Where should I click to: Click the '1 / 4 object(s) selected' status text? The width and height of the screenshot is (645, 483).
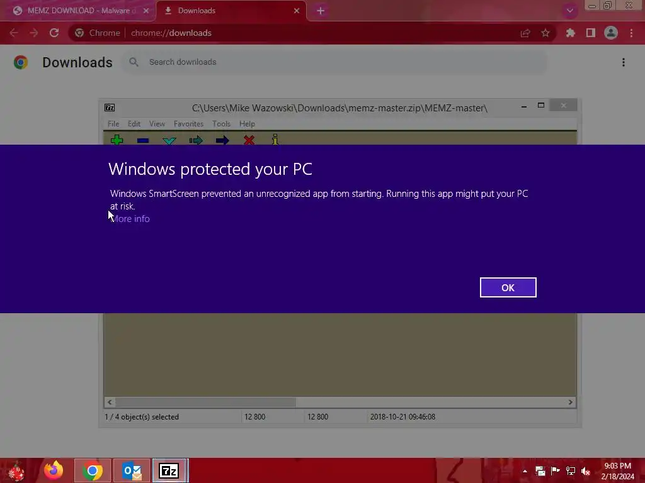(x=142, y=417)
